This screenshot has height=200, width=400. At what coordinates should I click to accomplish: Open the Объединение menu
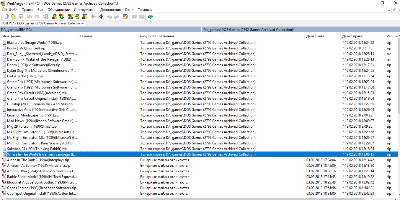[x=58, y=10]
